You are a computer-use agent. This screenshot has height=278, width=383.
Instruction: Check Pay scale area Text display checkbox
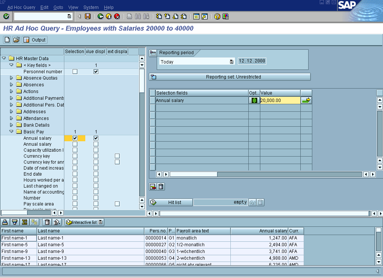117,204
